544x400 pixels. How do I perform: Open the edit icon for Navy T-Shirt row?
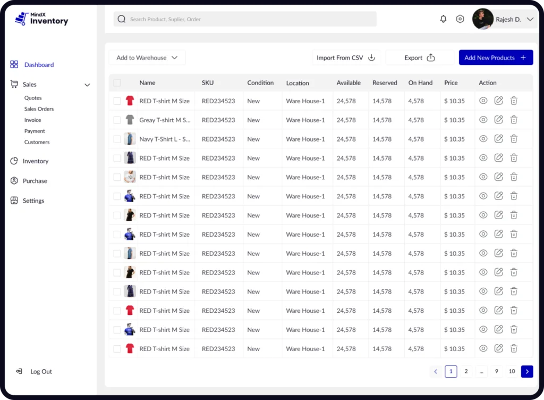(498, 139)
